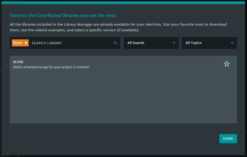Viewport: 247px width, 157px height.
Task: Click line number 30 in the editor
Action: click(x=18, y=156)
